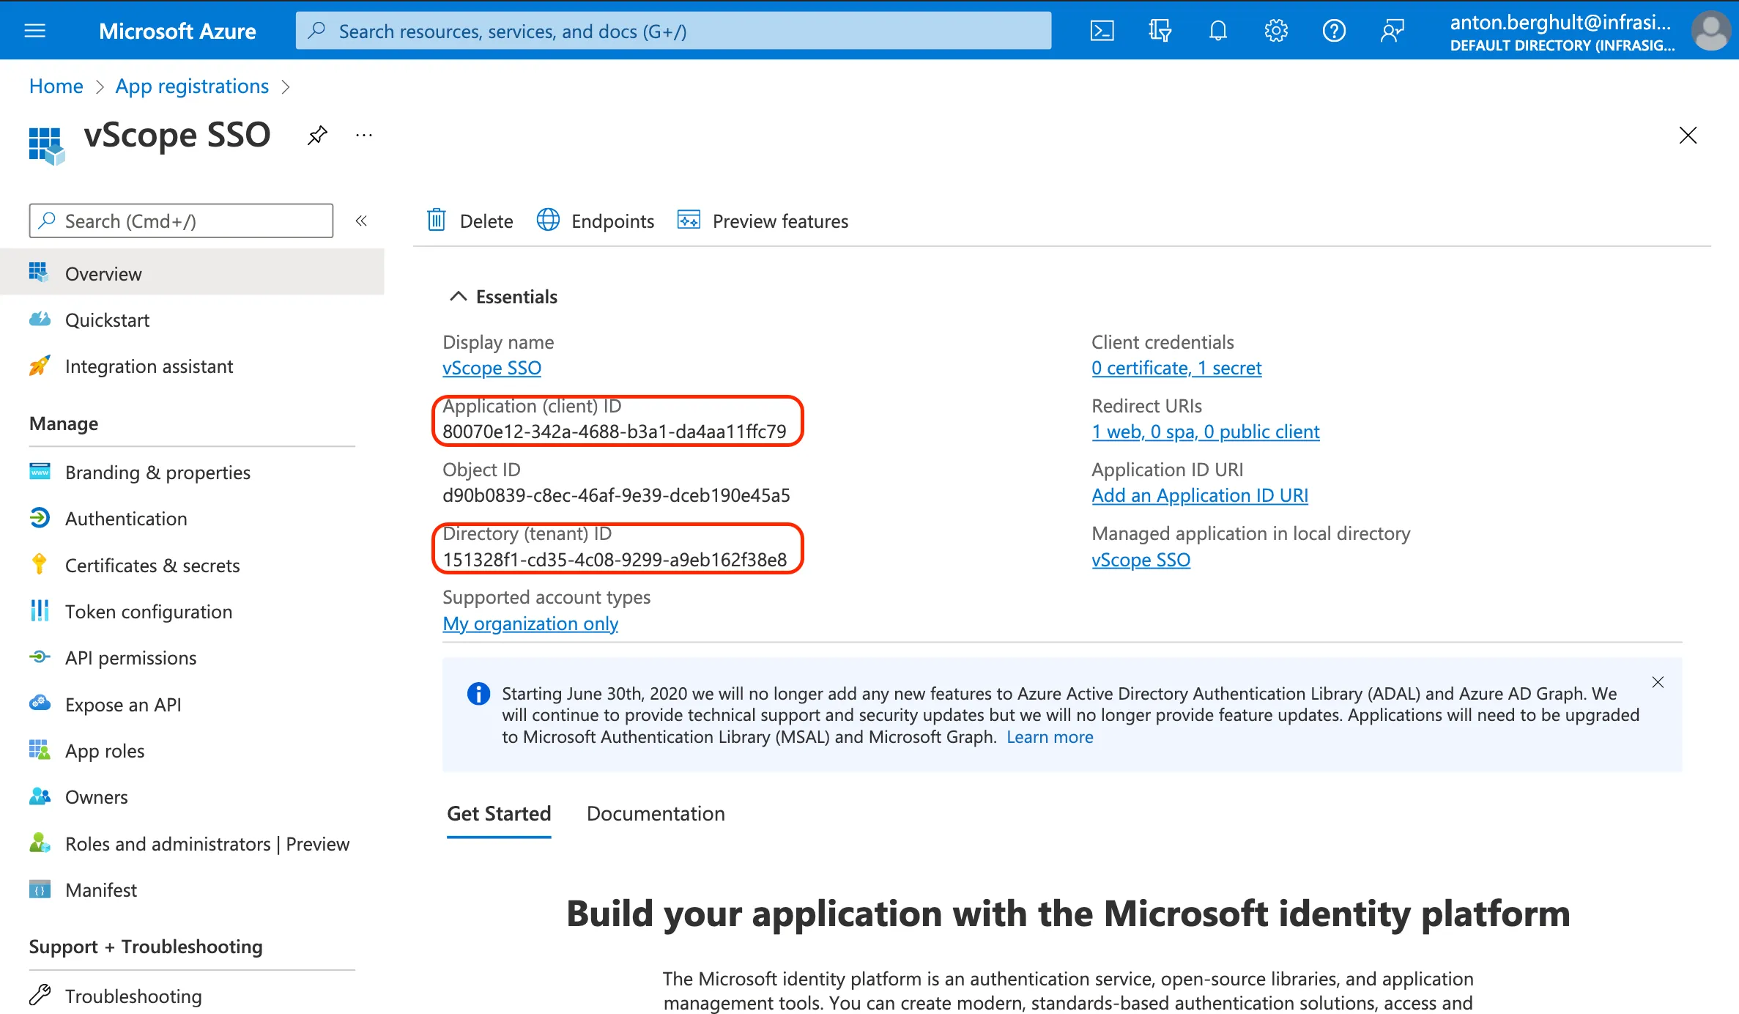
Task: Switch to the Get Started tab
Action: coord(499,814)
